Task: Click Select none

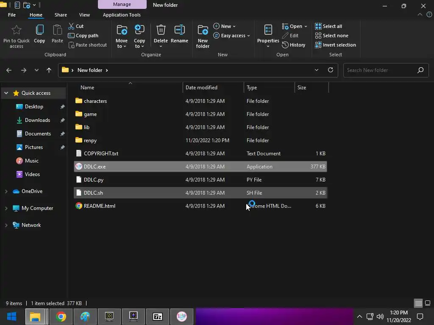Action: point(331,36)
